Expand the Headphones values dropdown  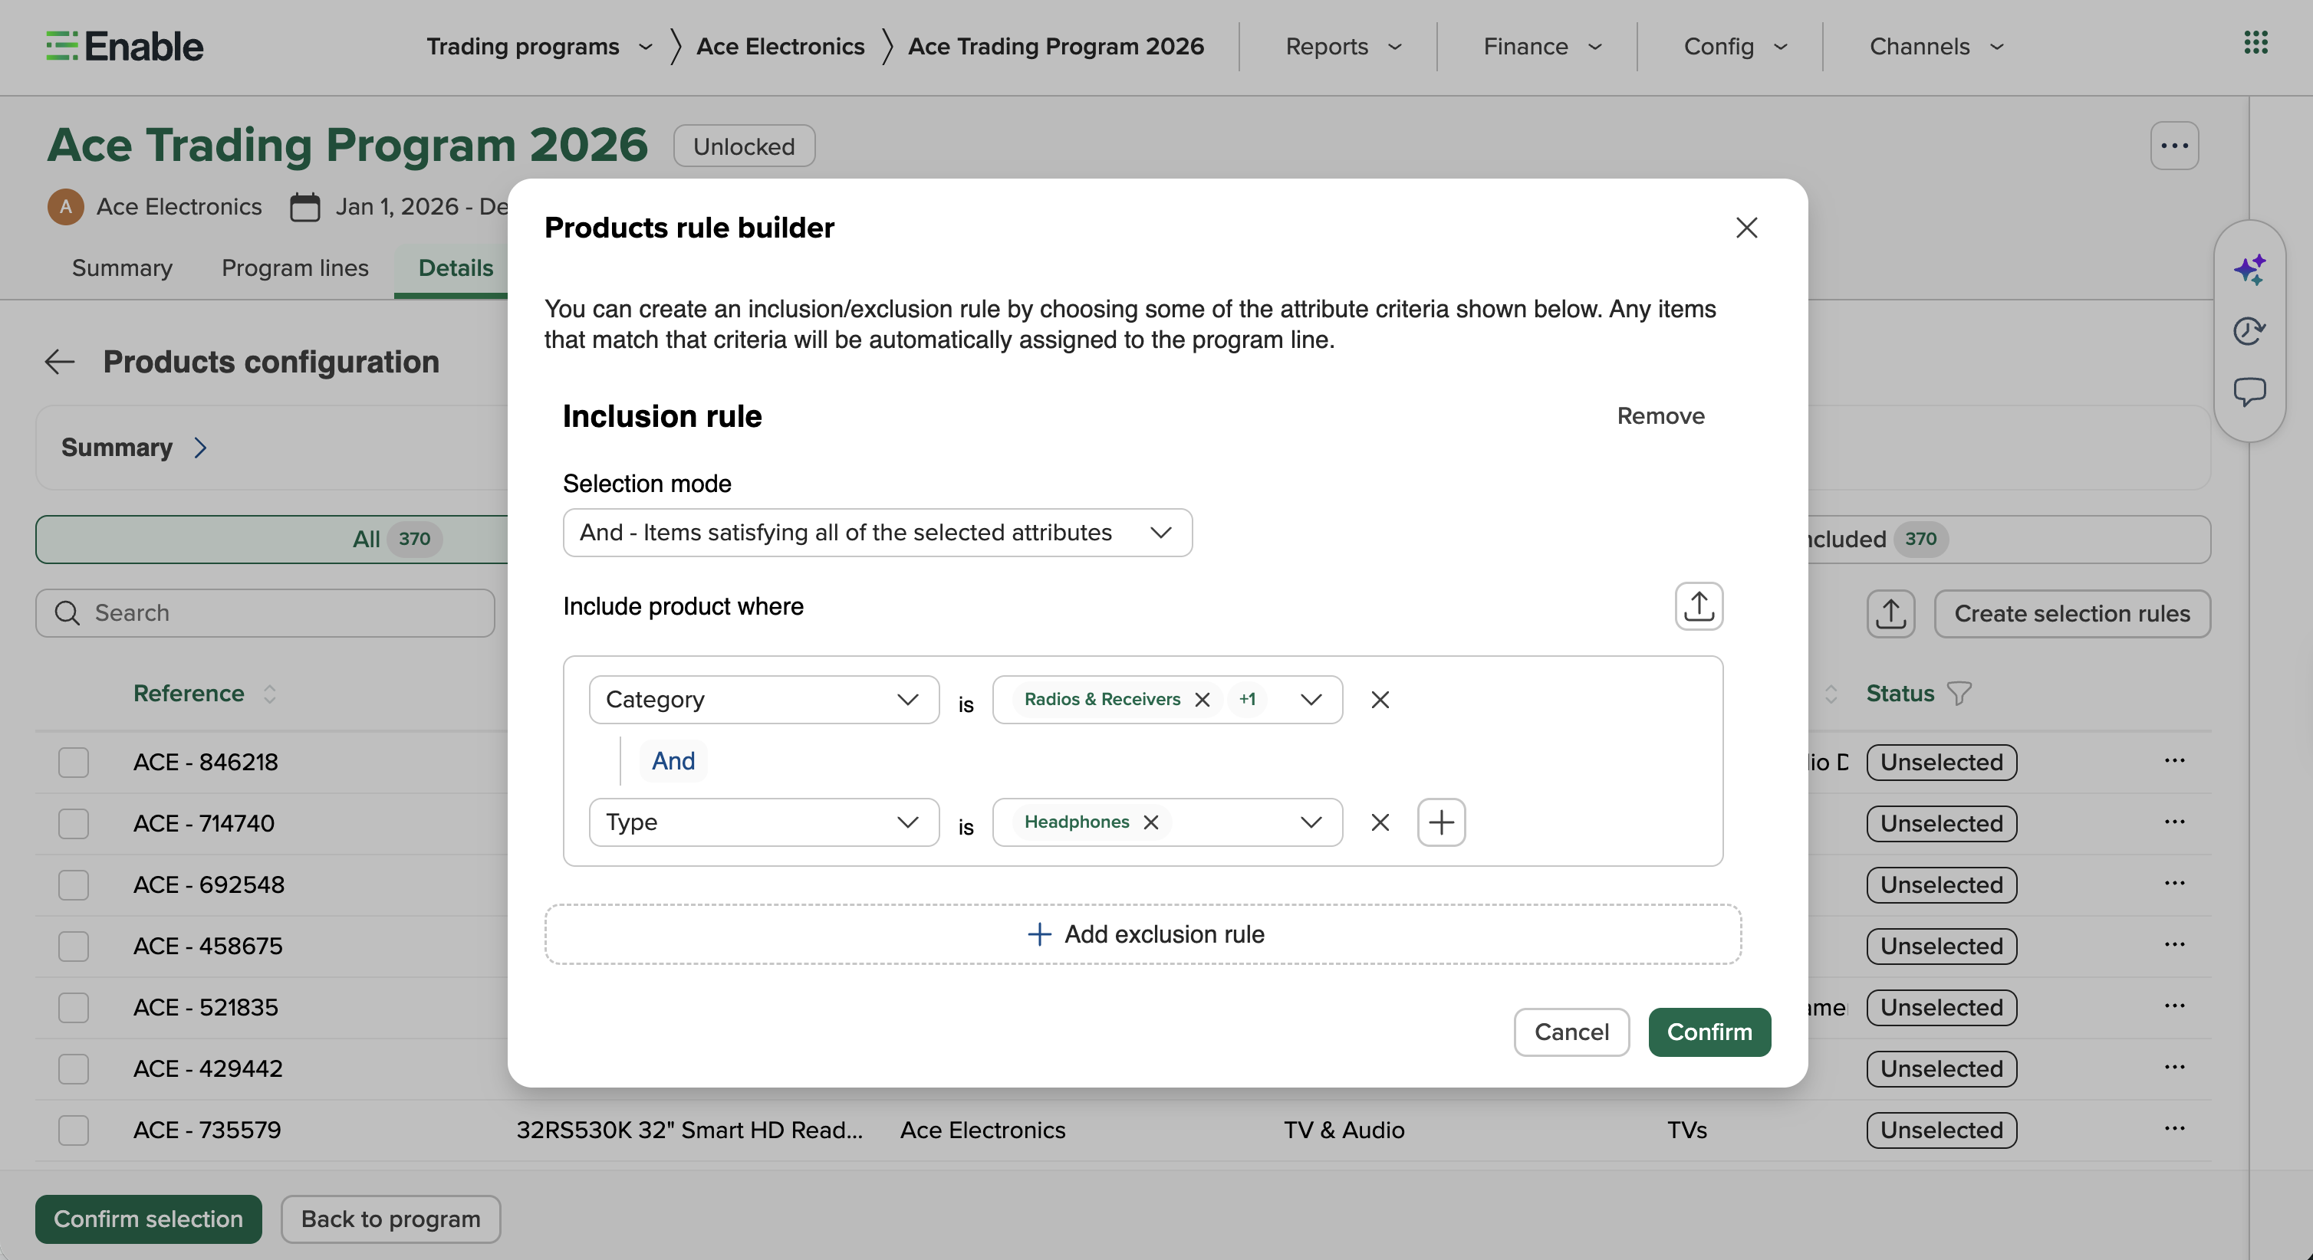[1310, 822]
